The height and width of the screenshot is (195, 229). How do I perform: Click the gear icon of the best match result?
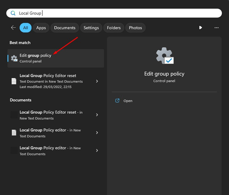click(14, 58)
